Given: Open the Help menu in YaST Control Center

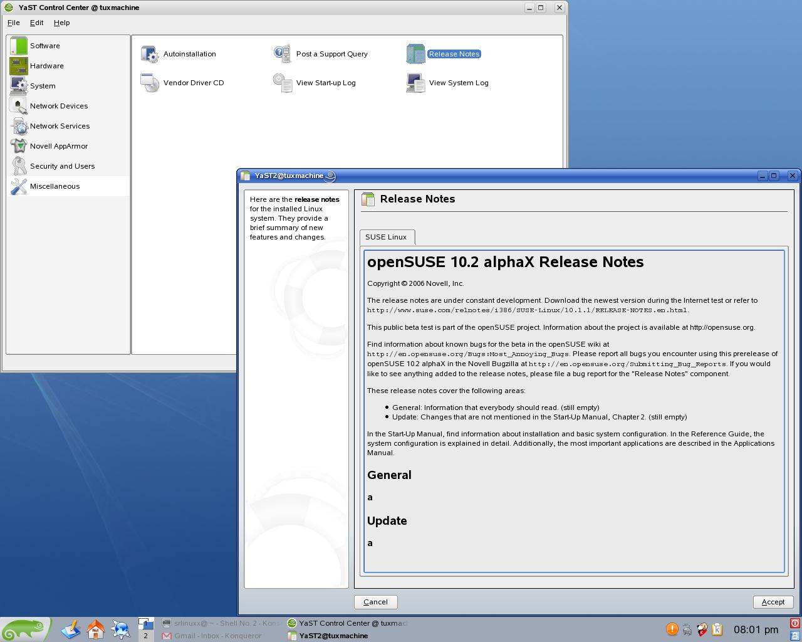Looking at the screenshot, I should 61,23.
